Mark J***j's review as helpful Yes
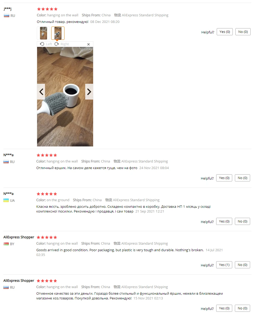This screenshot has height=316, width=263. (225, 32)
